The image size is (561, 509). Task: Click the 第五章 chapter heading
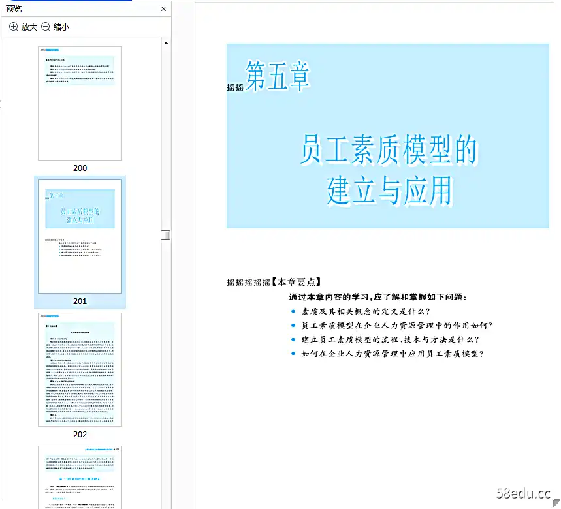278,76
